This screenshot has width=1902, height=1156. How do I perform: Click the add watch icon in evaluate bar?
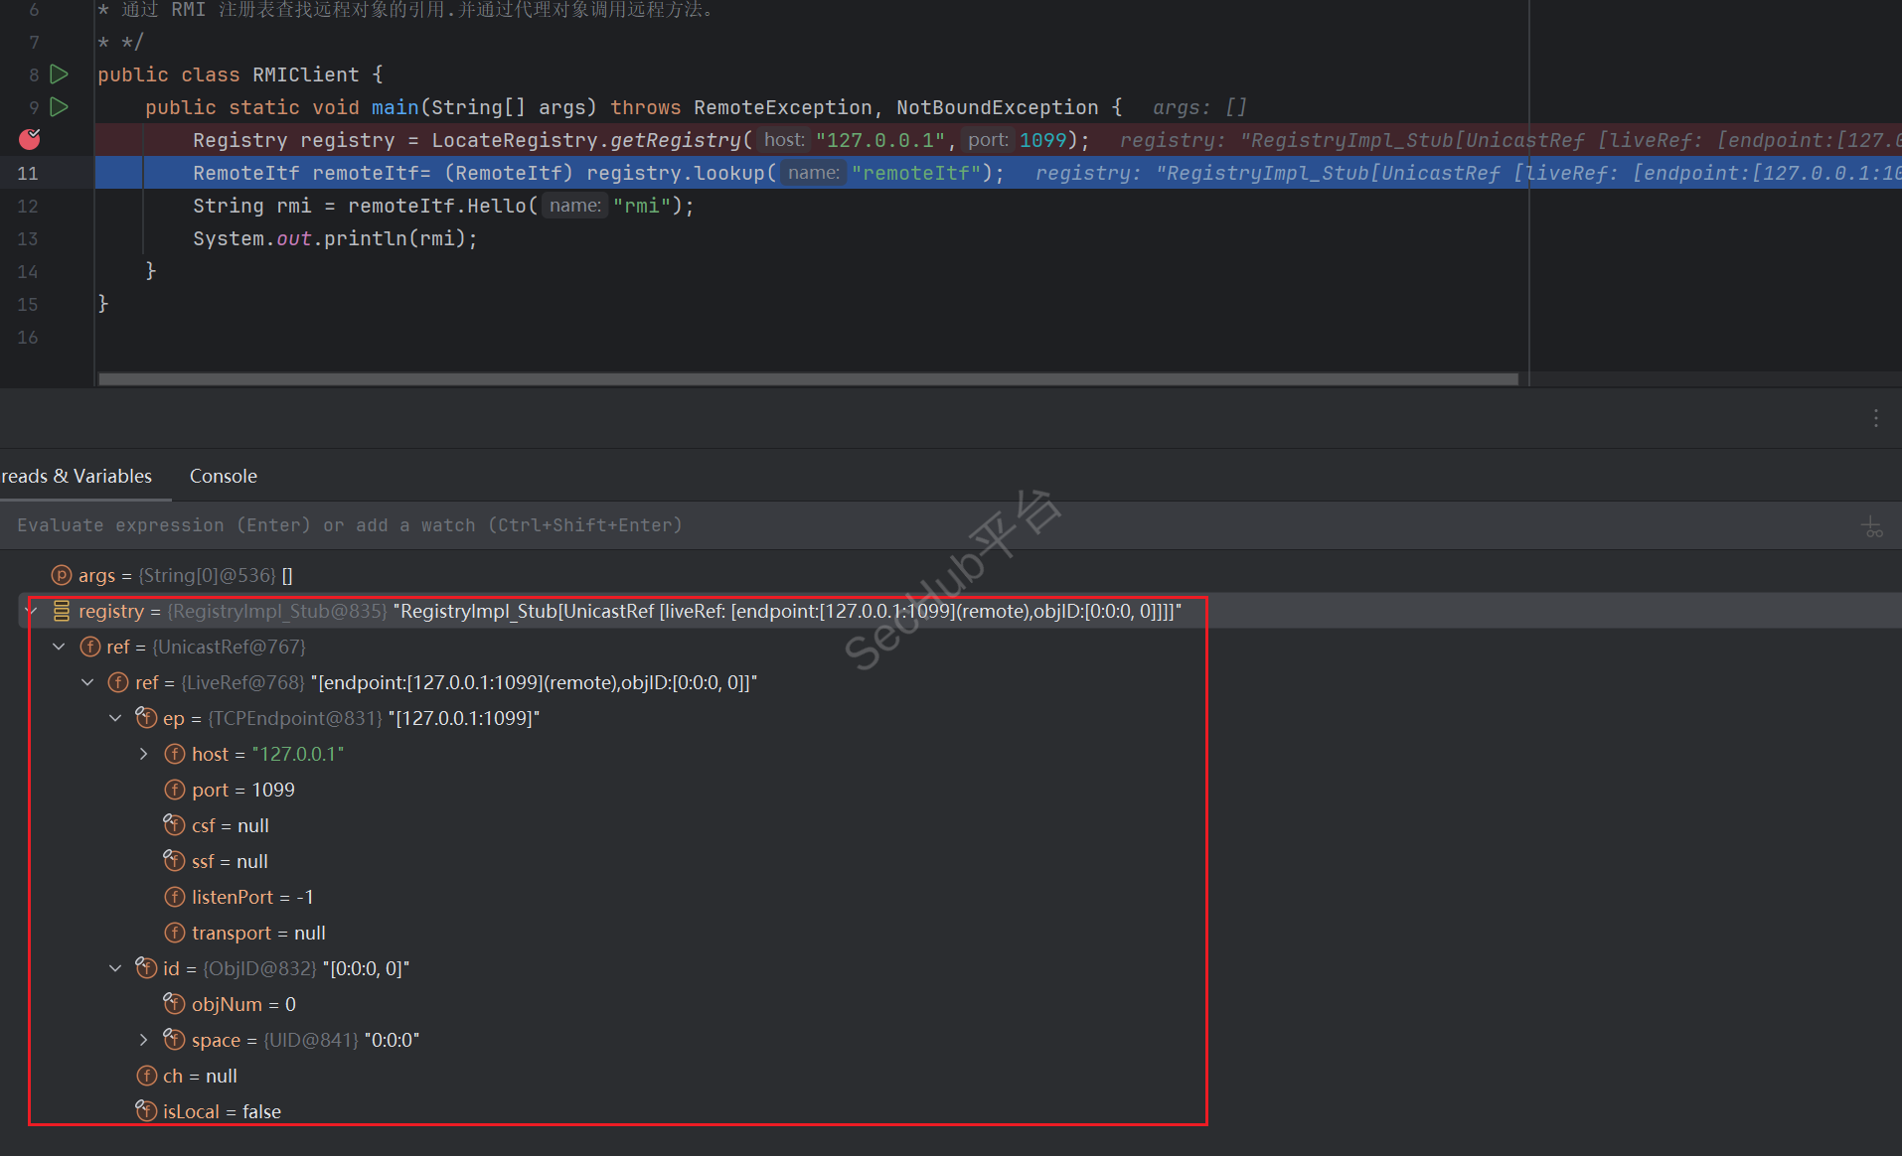[x=1872, y=526]
